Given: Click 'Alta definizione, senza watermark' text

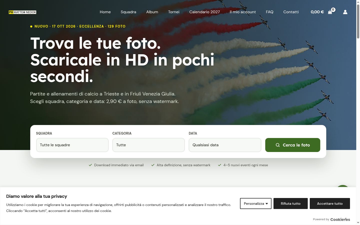Looking at the screenshot, I should coord(183,165).
